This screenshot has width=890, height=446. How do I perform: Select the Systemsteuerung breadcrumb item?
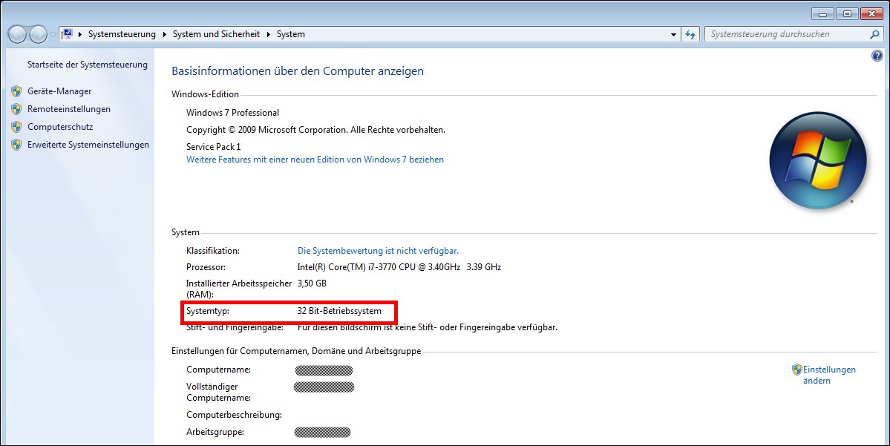click(122, 34)
